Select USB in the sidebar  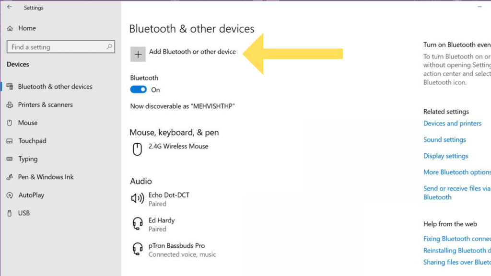click(x=24, y=213)
